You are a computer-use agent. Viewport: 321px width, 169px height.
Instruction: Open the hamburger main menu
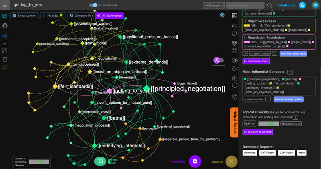5,5
